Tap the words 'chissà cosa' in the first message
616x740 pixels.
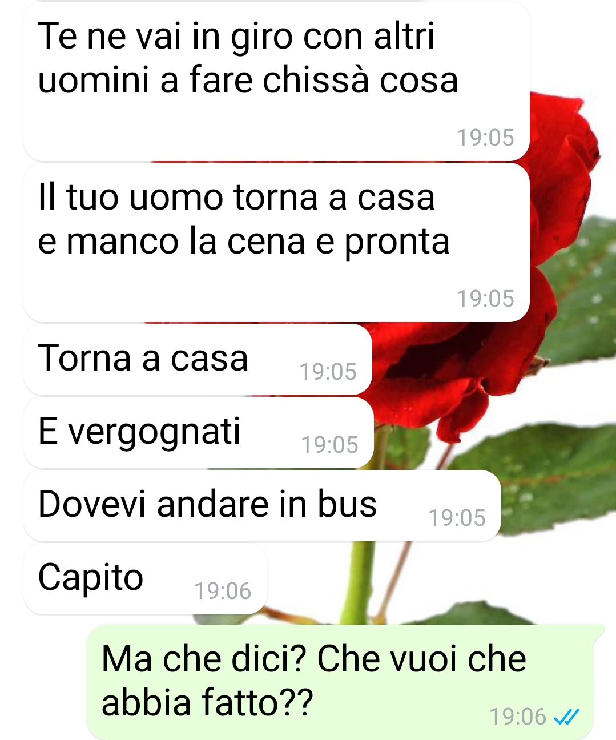(x=360, y=79)
